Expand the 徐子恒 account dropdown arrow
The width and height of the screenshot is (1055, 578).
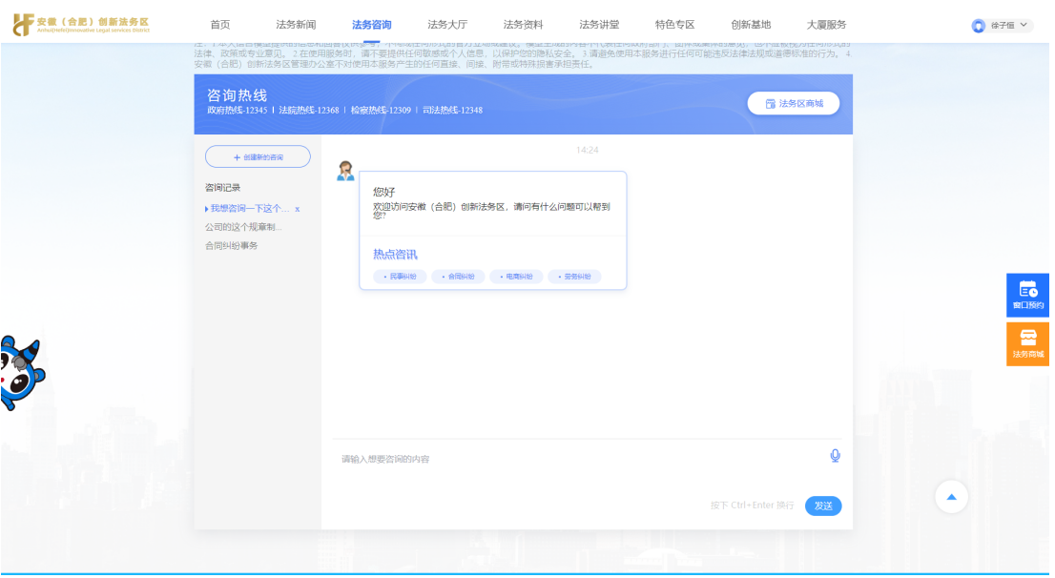[x=1024, y=25]
